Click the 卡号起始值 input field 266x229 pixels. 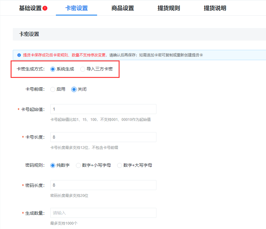click(103, 109)
